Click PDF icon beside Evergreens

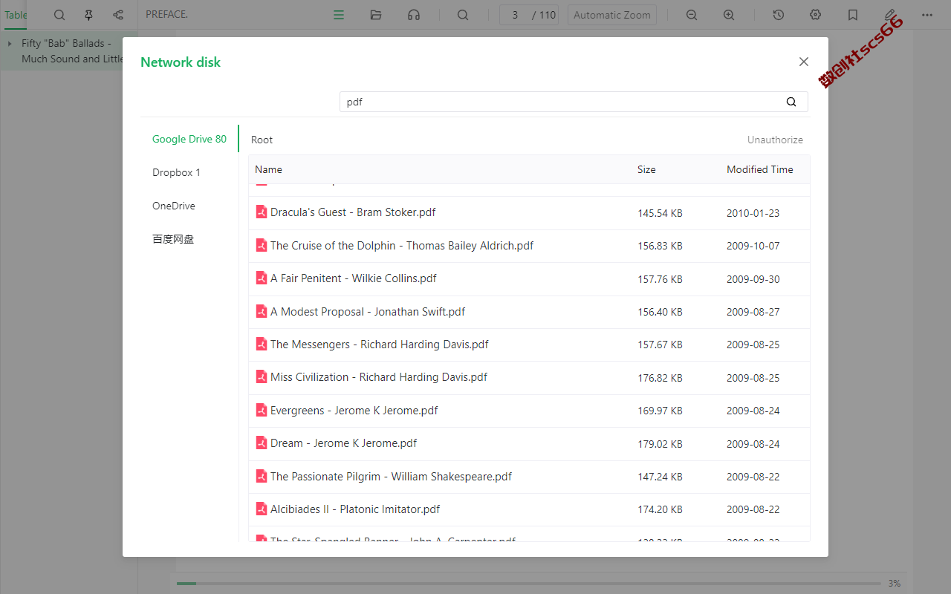pos(261,410)
